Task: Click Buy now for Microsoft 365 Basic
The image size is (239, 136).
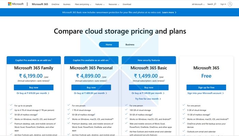Action: 149,87
